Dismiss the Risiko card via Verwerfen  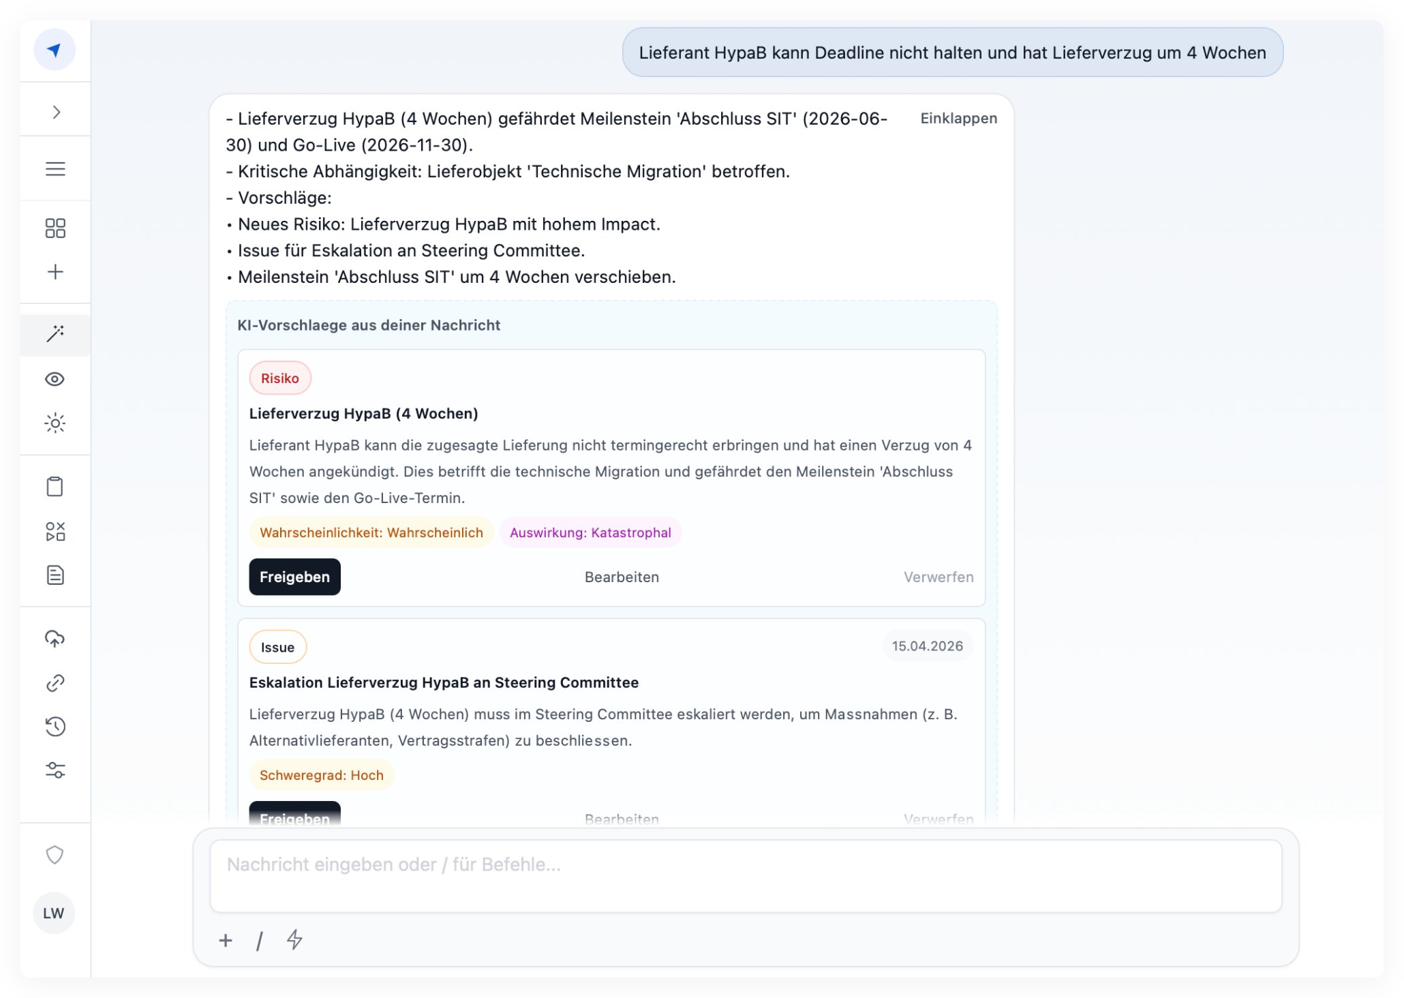[938, 576]
